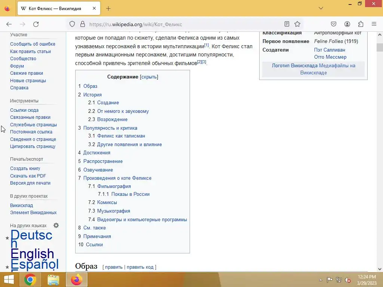This screenshot has height=287, width=383.
Task: Open the Firefox hamburger menu
Action: tap(374, 24)
